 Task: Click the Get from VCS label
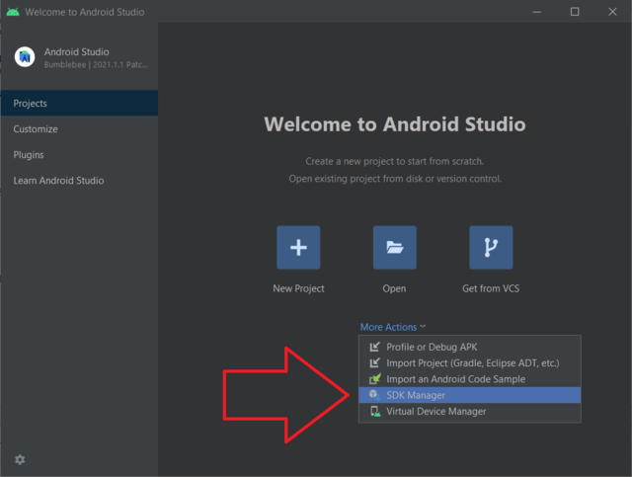(x=491, y=288)
